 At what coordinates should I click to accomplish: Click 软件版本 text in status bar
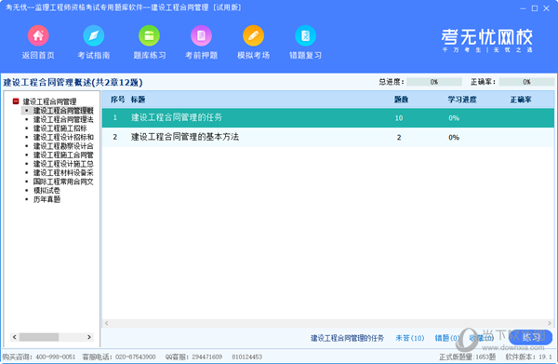[x=528, y=357]
